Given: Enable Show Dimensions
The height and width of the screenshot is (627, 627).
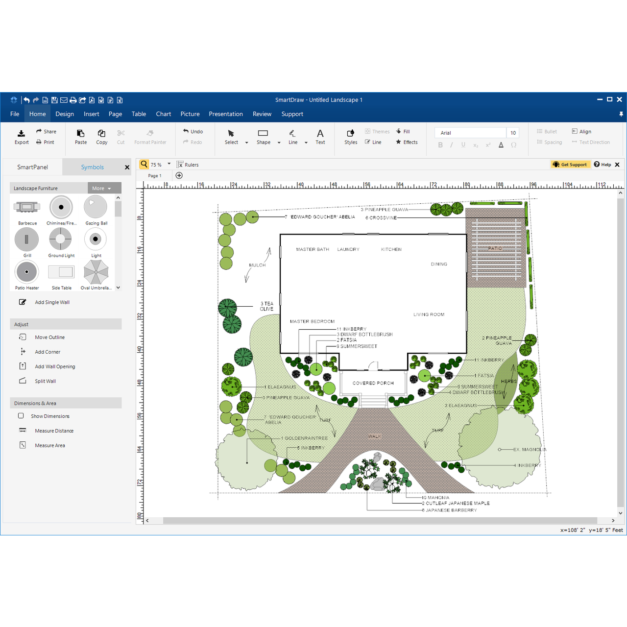Looking at the screenshot, I should tap(21, 416).
